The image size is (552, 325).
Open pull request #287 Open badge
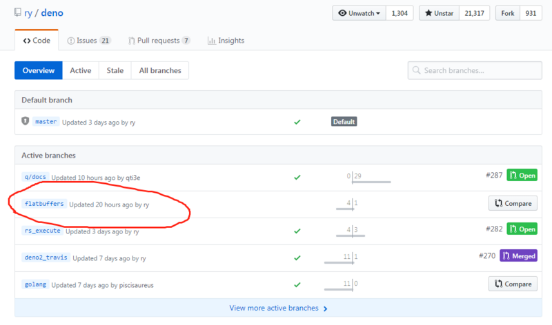point(522,175)
